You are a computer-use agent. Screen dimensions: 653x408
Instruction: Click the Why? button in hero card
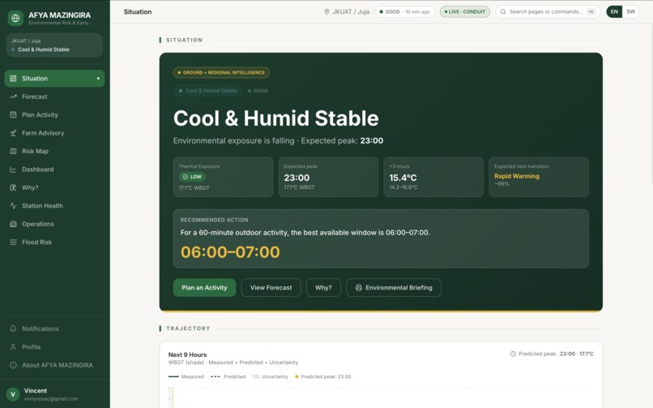(323, 288)
